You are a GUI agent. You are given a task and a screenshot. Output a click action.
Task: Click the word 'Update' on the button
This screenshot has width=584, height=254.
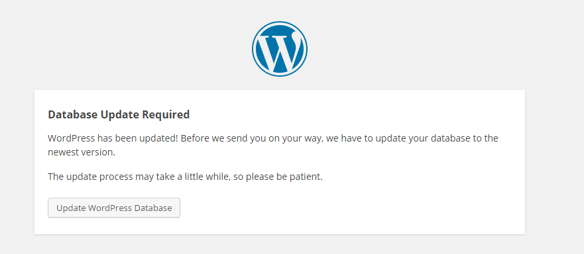pos(71,208)
